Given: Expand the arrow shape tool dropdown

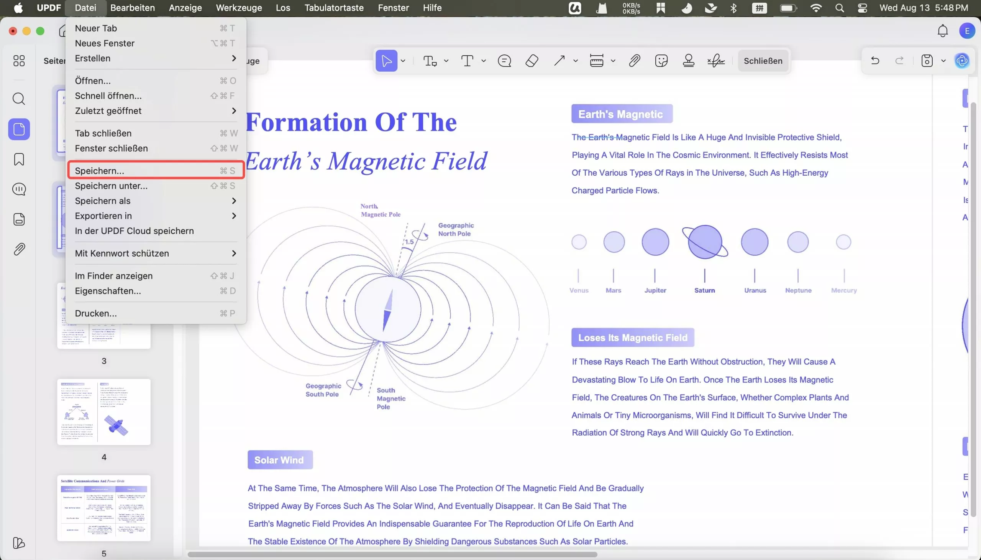Looking at the screenshot, I should [x=576, y=61].
